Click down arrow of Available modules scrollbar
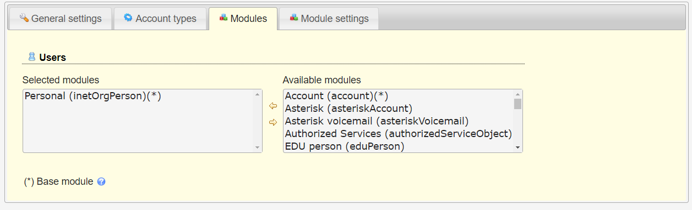The width and height of the screenshot is (692, 210). pos(517,147)
